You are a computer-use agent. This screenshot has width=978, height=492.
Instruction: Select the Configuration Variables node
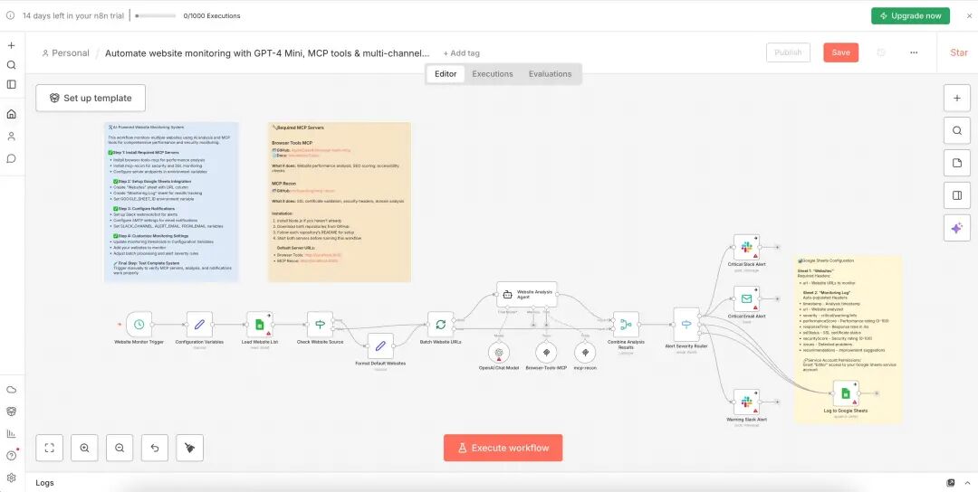[x=199, y=325]
